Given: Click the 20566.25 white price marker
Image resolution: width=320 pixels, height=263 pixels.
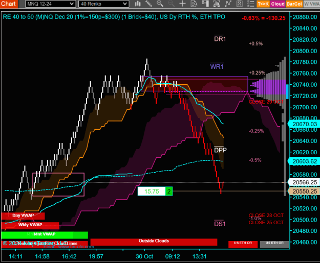Looking at the screenshot, I should (305, 182).
